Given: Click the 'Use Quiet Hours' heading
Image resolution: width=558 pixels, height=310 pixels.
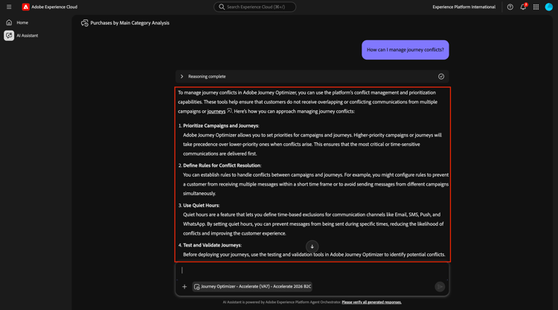Looking at the screenshot, I should [201, 205].
